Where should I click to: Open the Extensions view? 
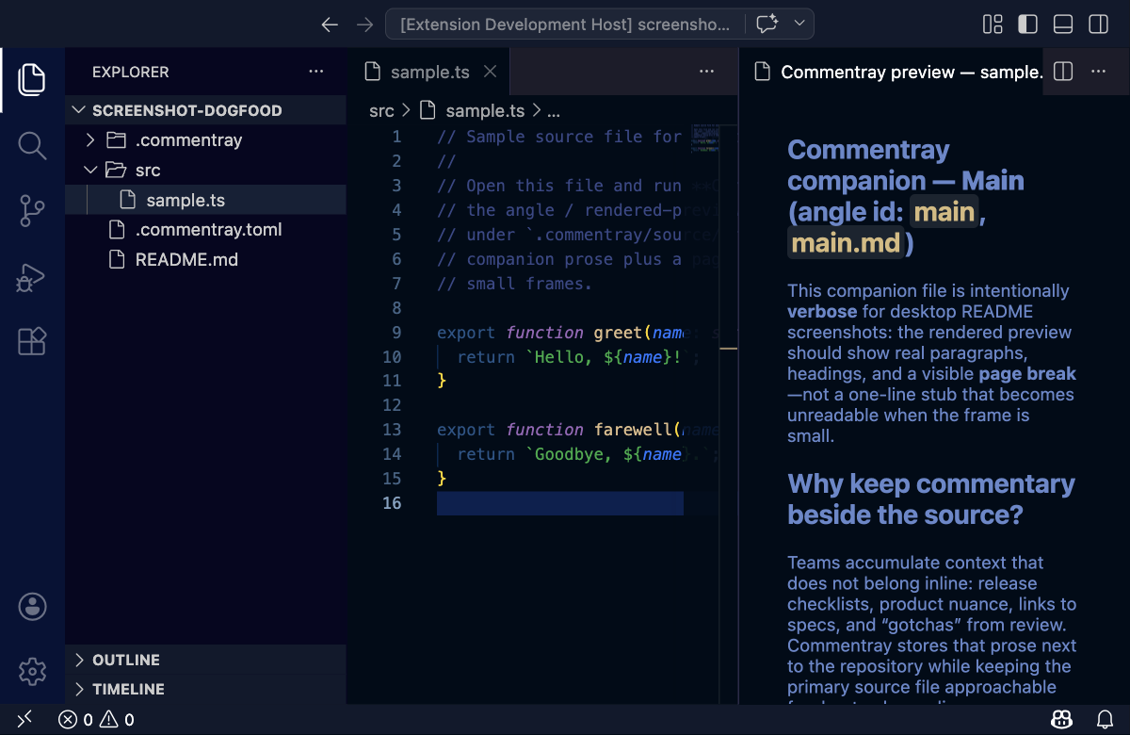(x=32, y=341)
